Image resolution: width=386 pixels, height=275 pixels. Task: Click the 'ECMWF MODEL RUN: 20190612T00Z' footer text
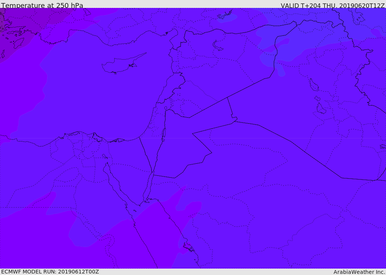[50, 272]
